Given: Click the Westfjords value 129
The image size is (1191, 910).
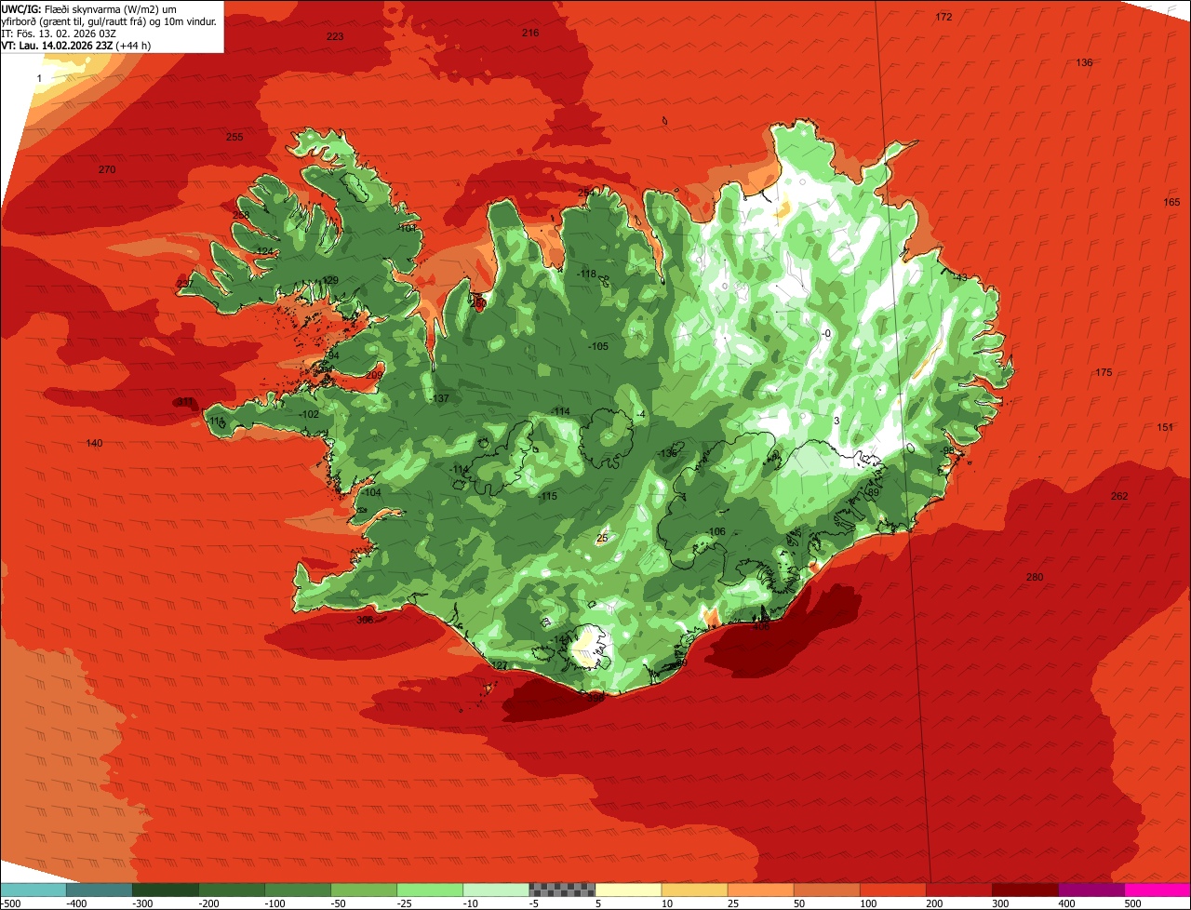Looking at the screenshot, I should [330, 280].
